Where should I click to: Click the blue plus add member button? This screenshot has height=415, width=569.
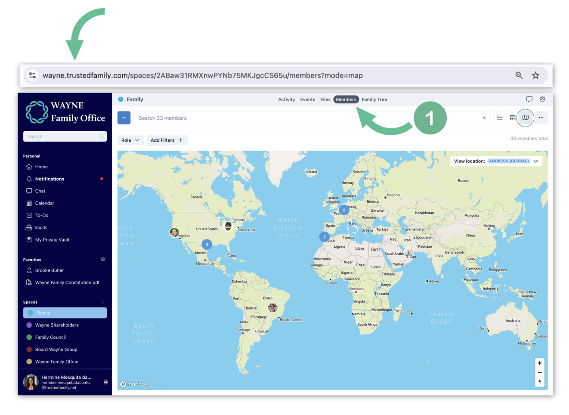point(124,118)
